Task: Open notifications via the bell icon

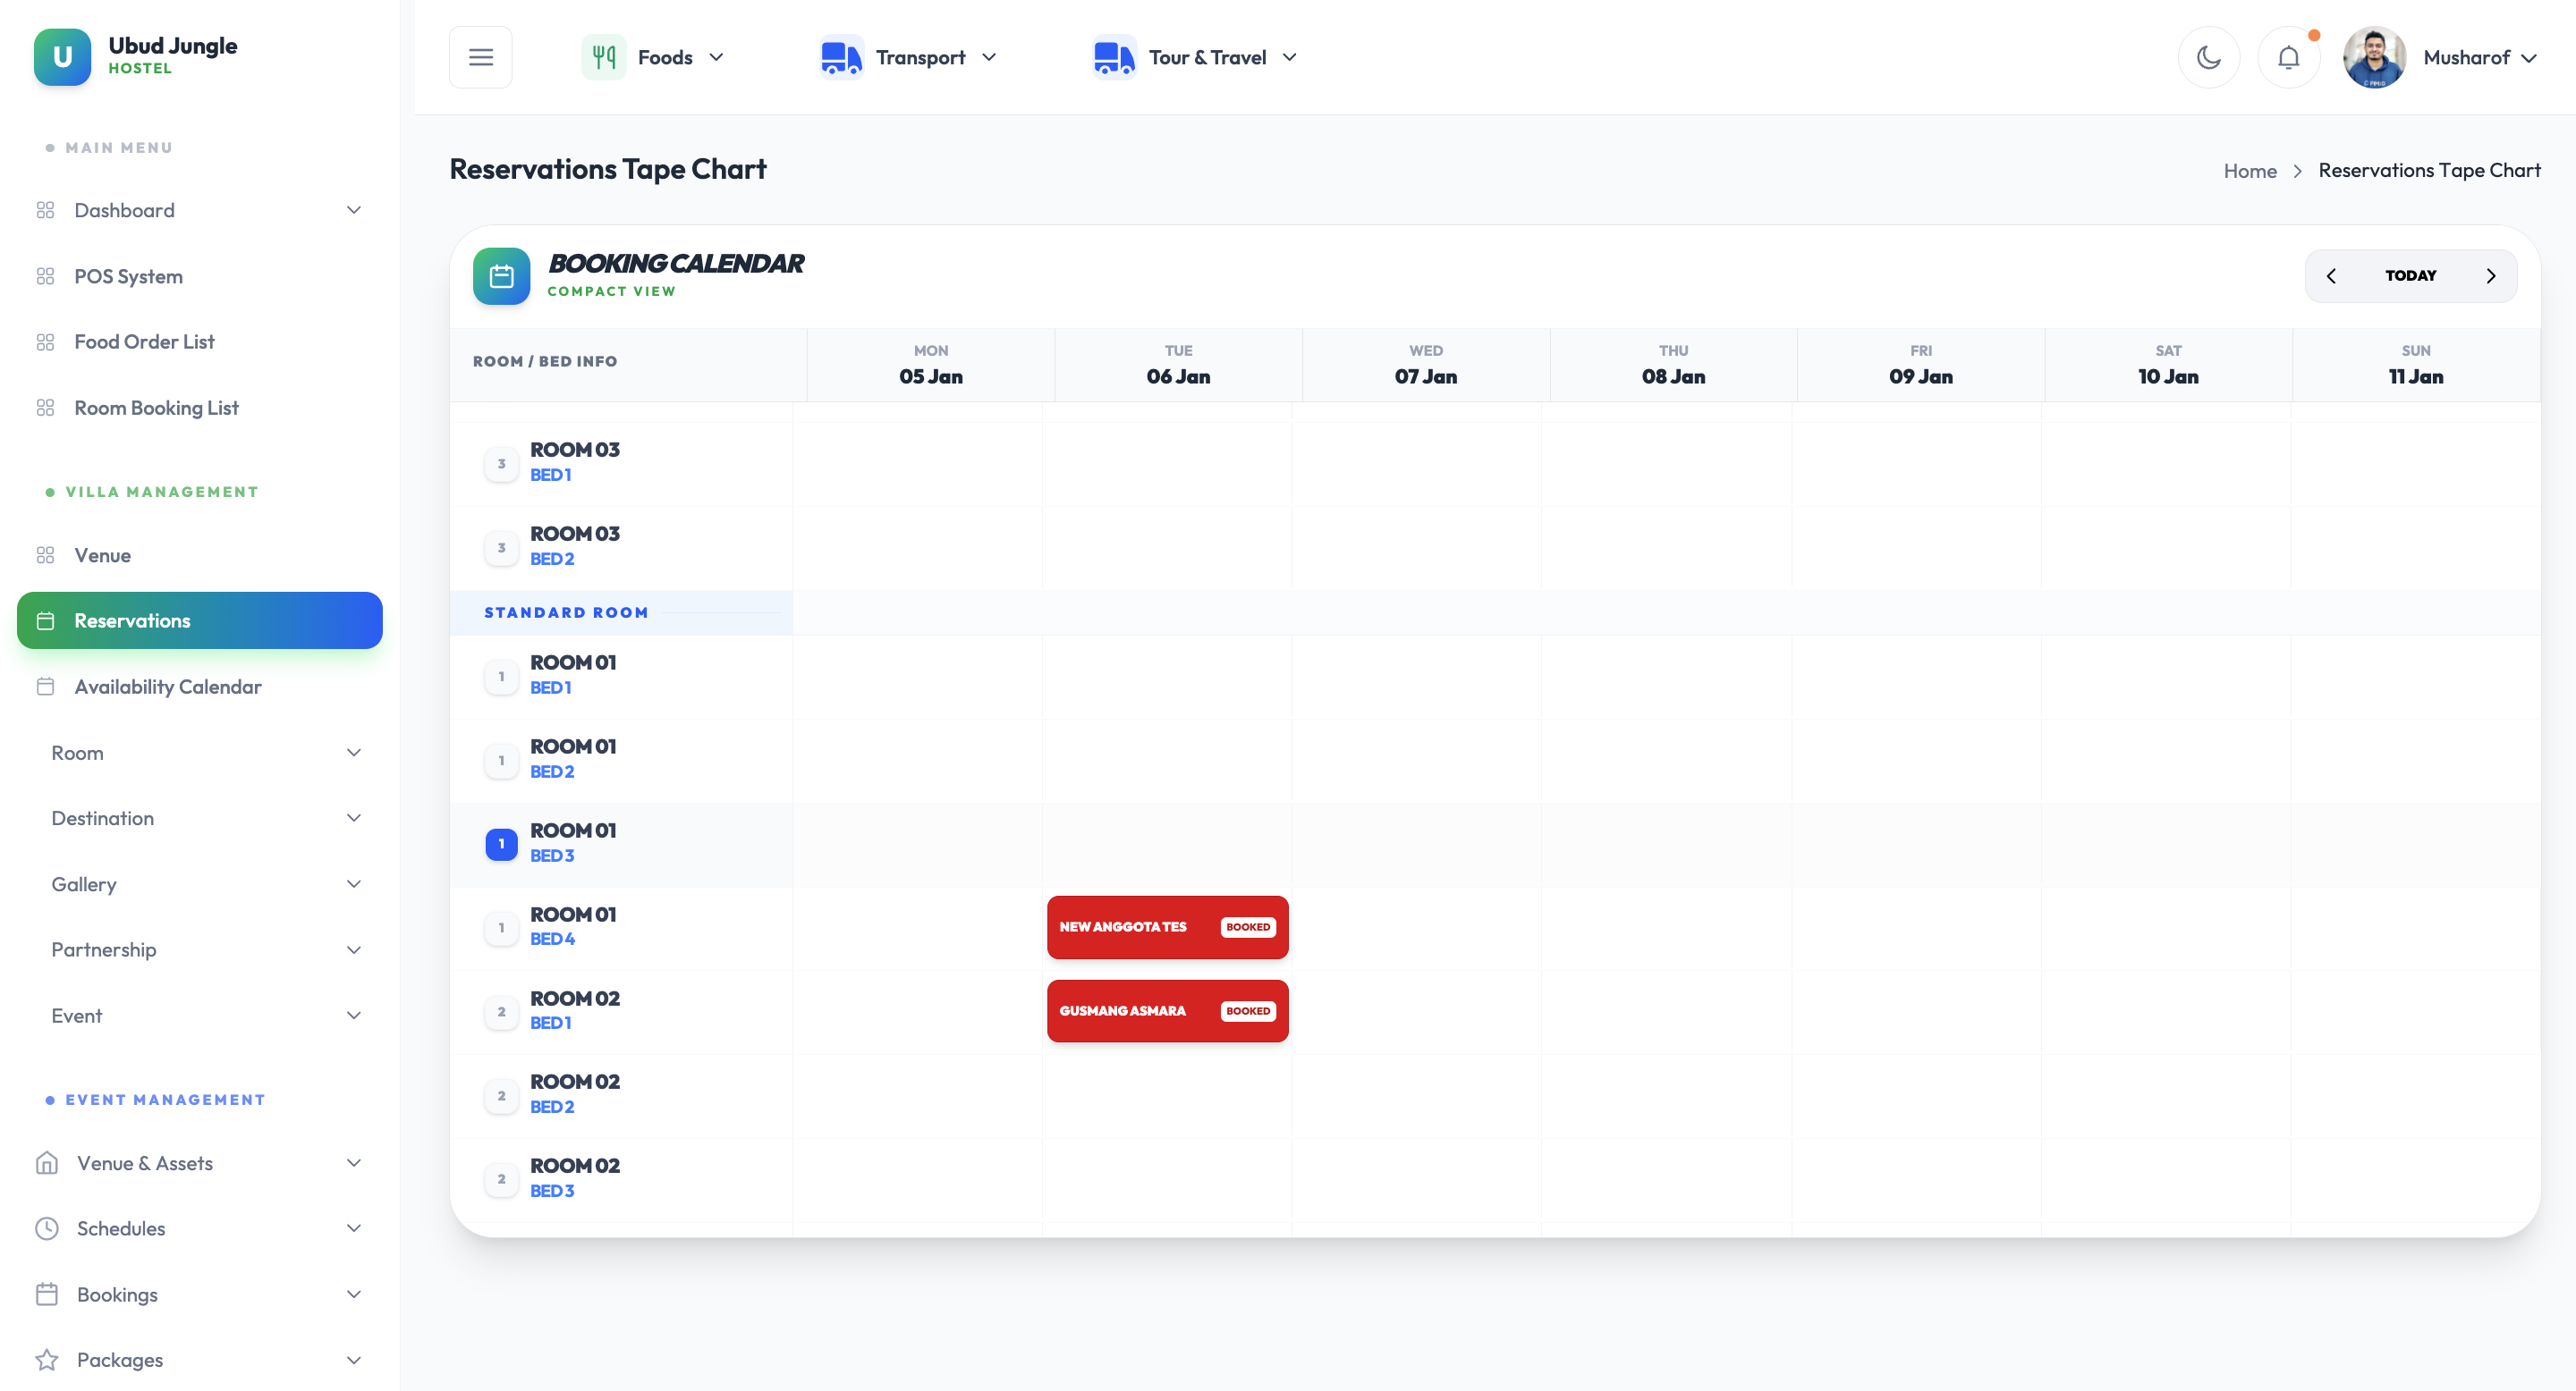Action: [x=2289, y=57]
